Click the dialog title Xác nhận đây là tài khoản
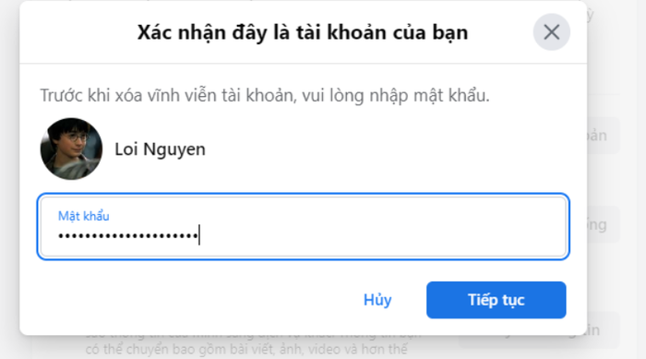This screenshot has height=359, width=646. [303, 32]
